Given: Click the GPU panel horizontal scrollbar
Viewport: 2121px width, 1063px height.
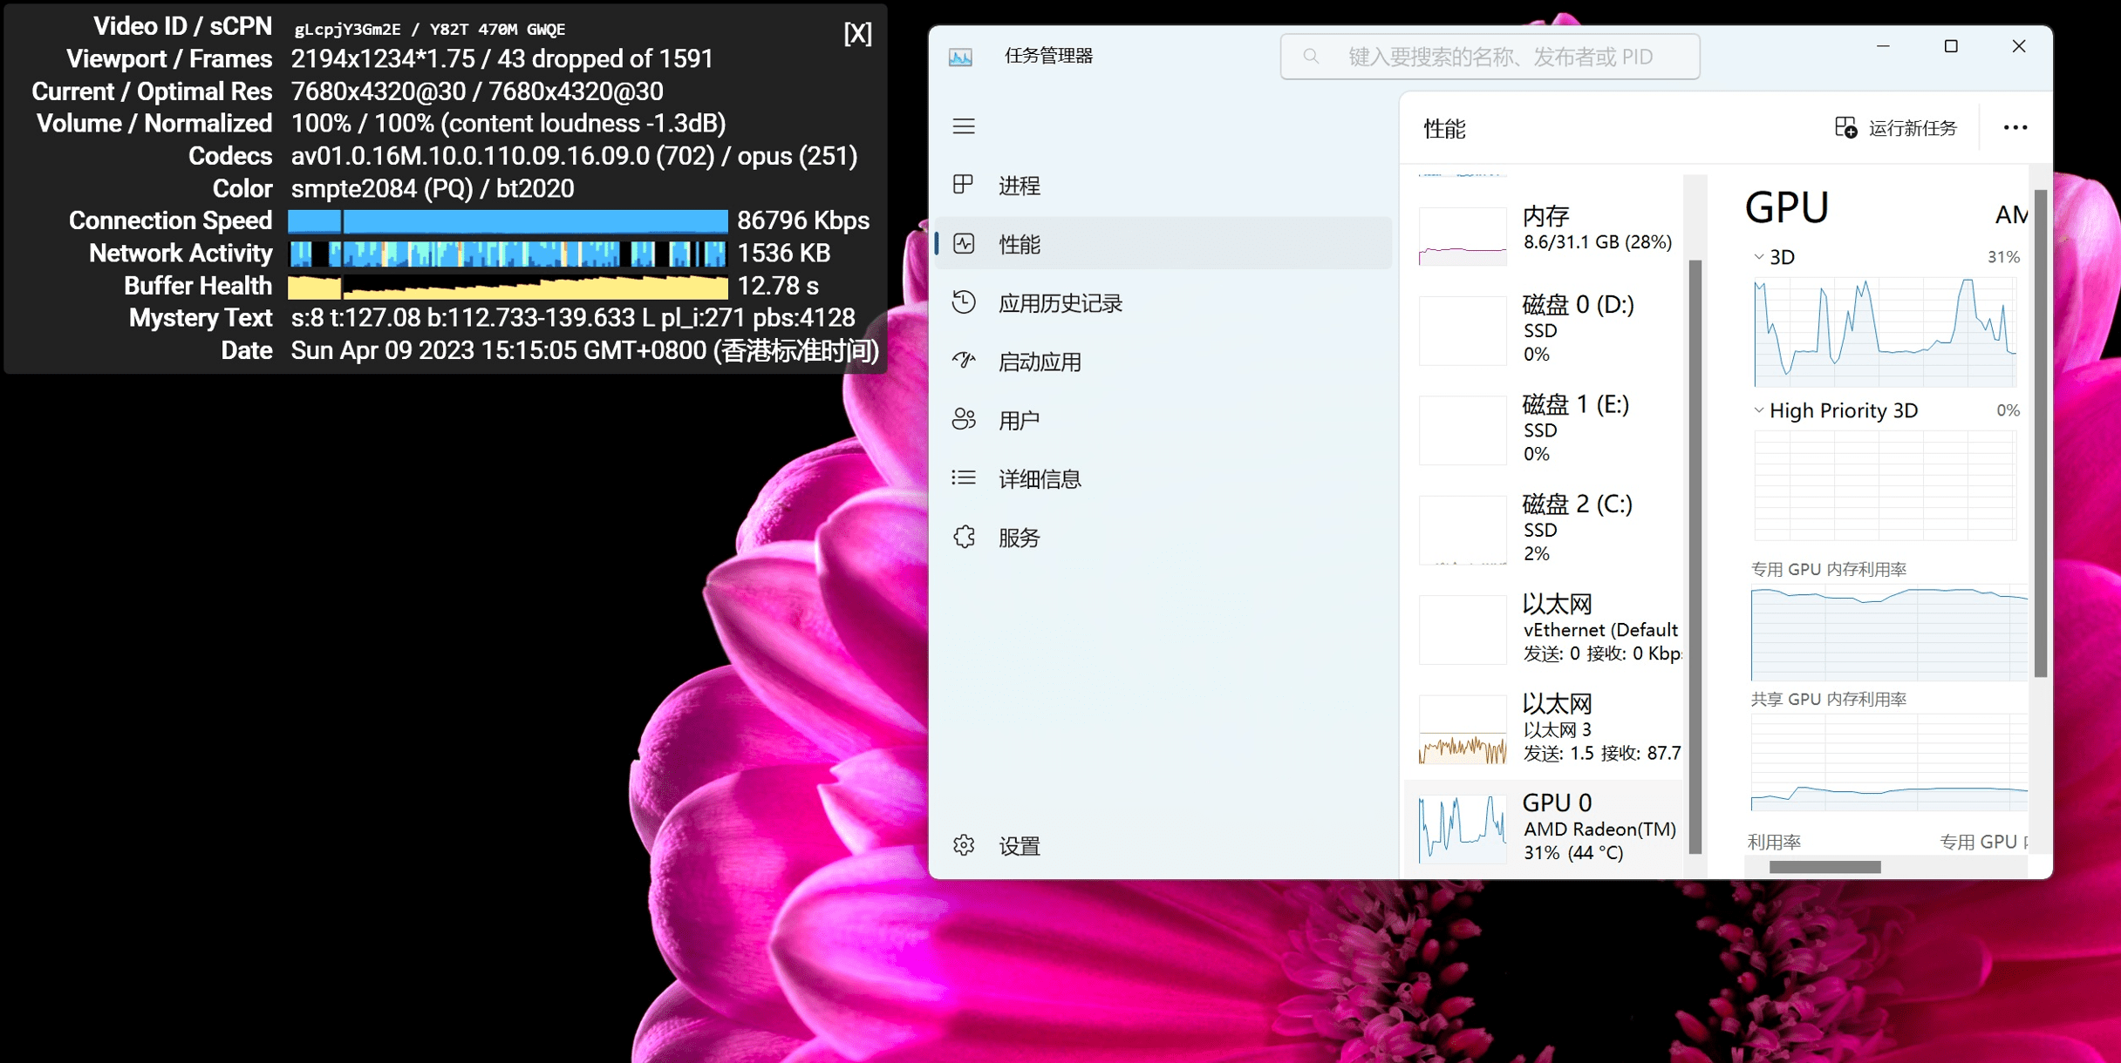Looking at the screenshot, I should (1824, 867).
